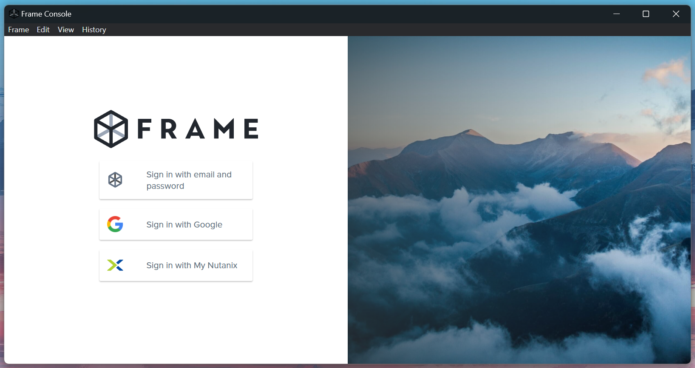
Task: Open the History menu
Action: click(x=94, y=30)
